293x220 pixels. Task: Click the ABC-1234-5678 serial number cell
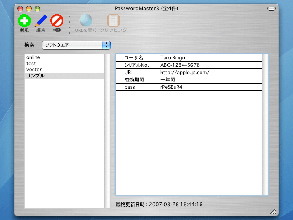click(211, 65)
